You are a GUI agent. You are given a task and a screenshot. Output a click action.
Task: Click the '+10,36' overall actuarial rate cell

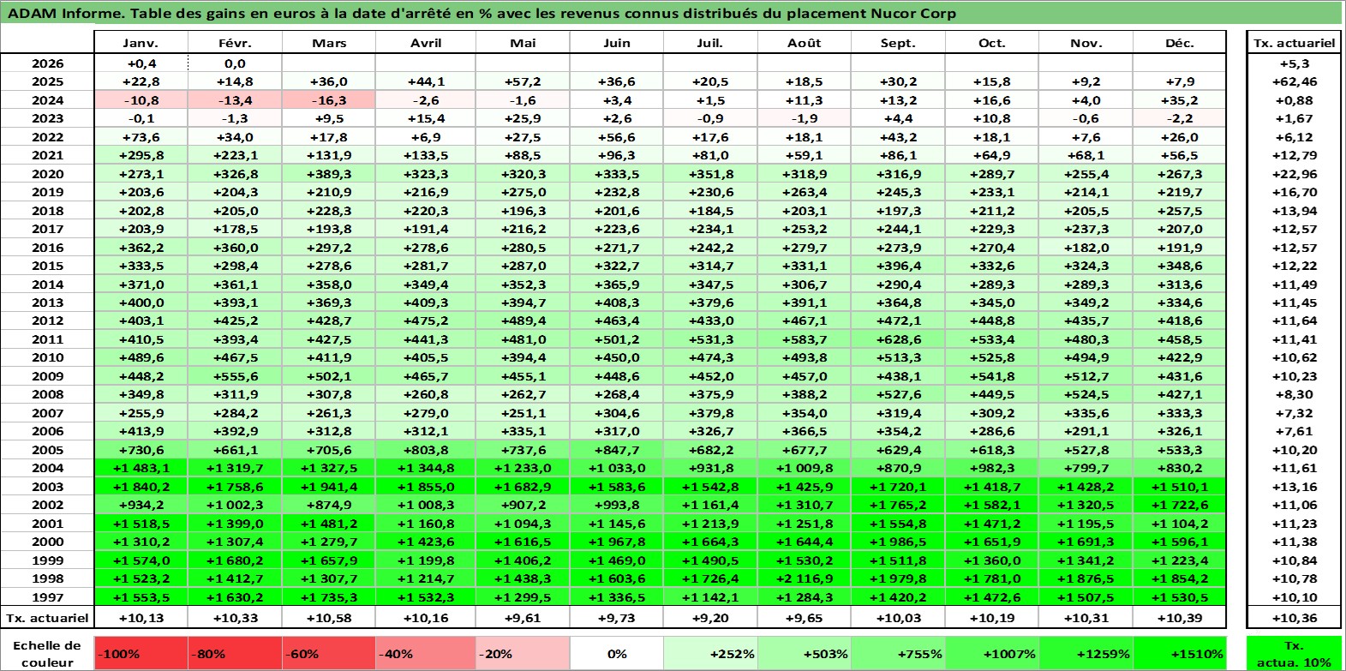click(1294, 618)
